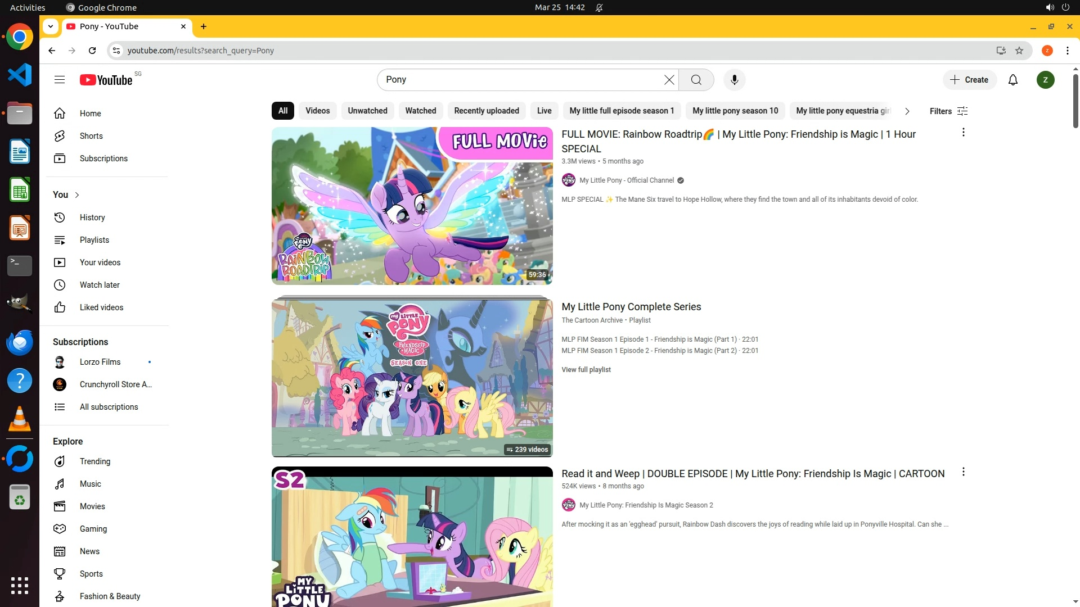Open Rainbow Roadtrip full movie thumbnail
The image size is (1080, 607).
pyautogui.click(x=412, y=206)
